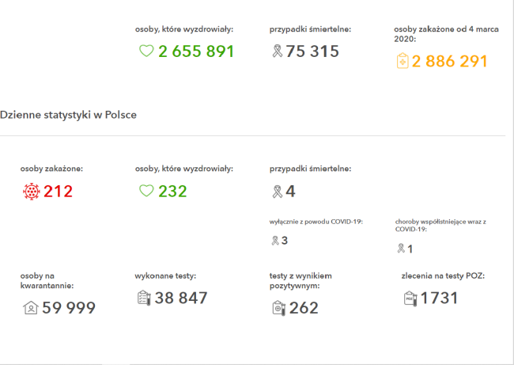514x365 pixels.
Task: Click the ribbon icon next to daily deaths 4
Action: [277, 191]
